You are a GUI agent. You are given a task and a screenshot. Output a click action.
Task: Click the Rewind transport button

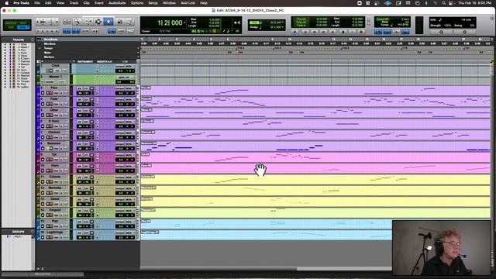point(315,32)
